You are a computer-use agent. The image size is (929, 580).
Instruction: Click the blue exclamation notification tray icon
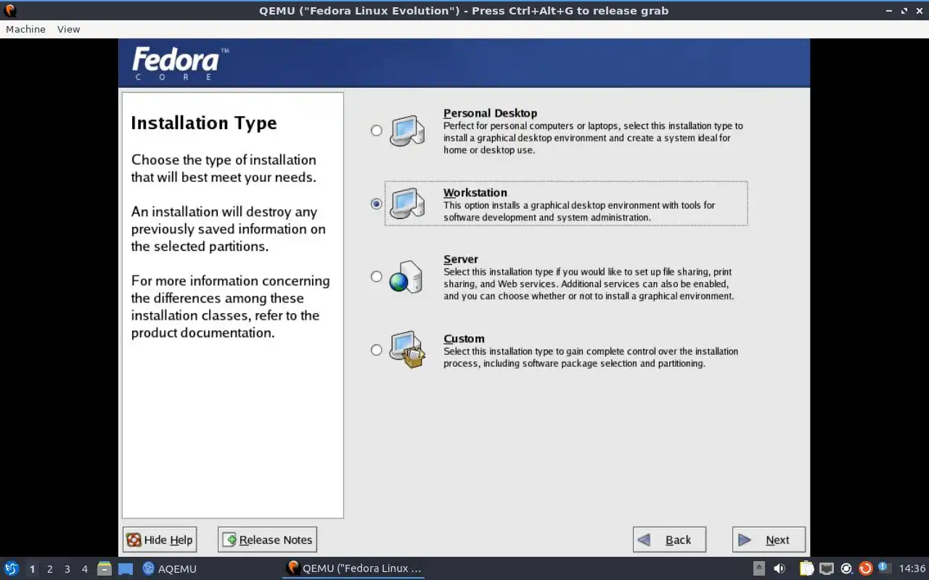pyautogui.click(x=884, y=568)
